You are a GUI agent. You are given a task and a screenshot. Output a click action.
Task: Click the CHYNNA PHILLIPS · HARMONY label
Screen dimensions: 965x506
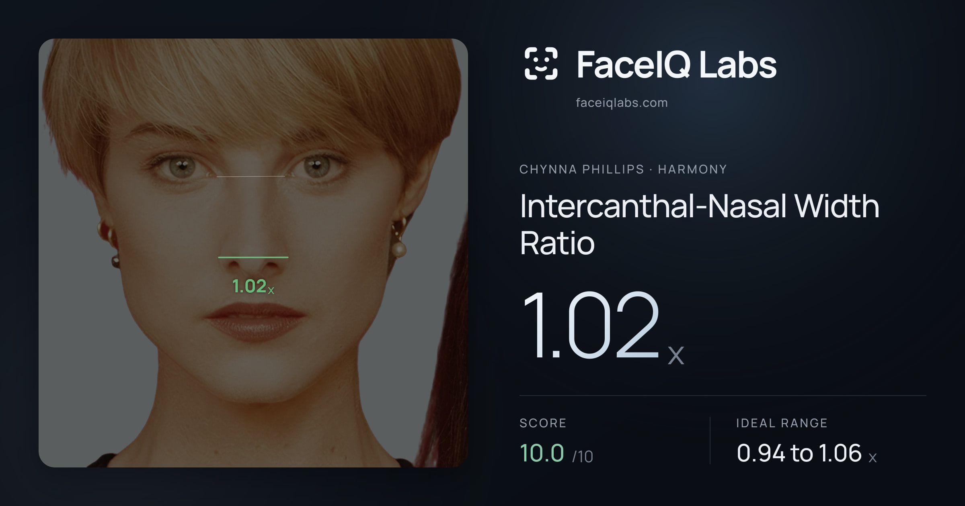[623, 169]
